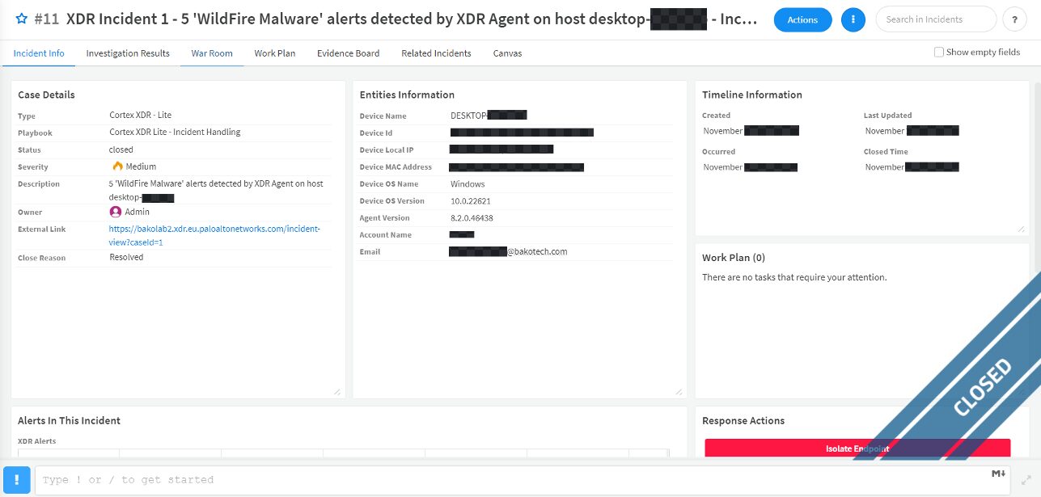Select the Occurred date value

[750, 167]
